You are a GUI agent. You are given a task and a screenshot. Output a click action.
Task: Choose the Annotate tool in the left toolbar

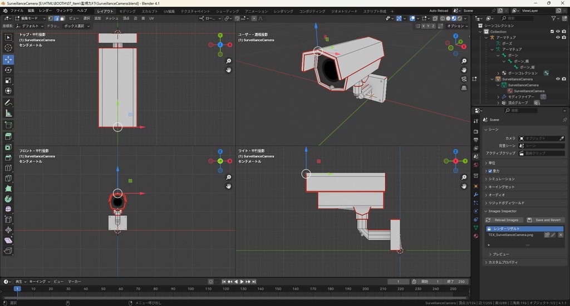[x=8, y=103]
